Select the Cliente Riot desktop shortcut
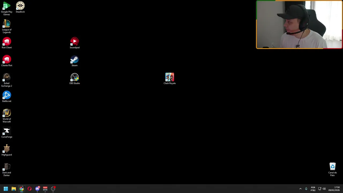The image size is (343, 193). pyautogui.click(x=7, y=61)
